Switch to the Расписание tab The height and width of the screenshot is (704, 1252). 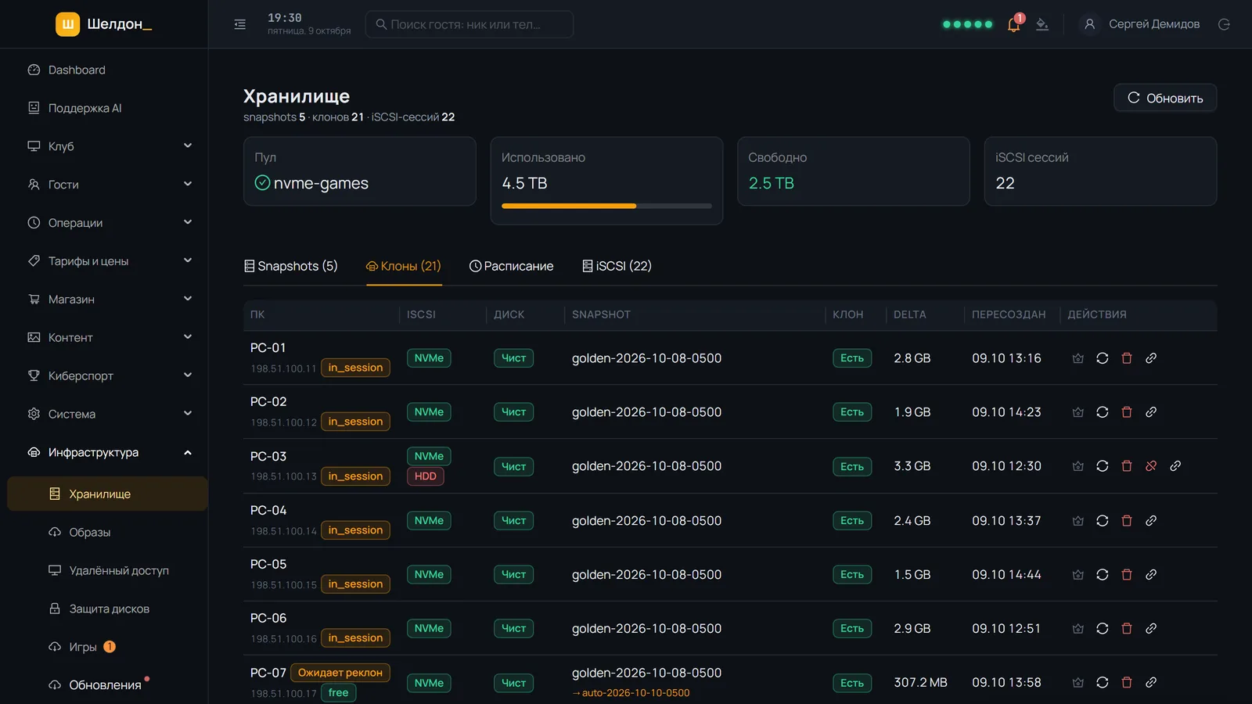[511, 266]
